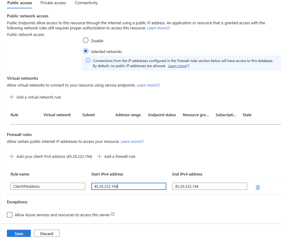Open Learn more link under Firewall rules
Screen dimensions: 281x239
coord(130,142)
